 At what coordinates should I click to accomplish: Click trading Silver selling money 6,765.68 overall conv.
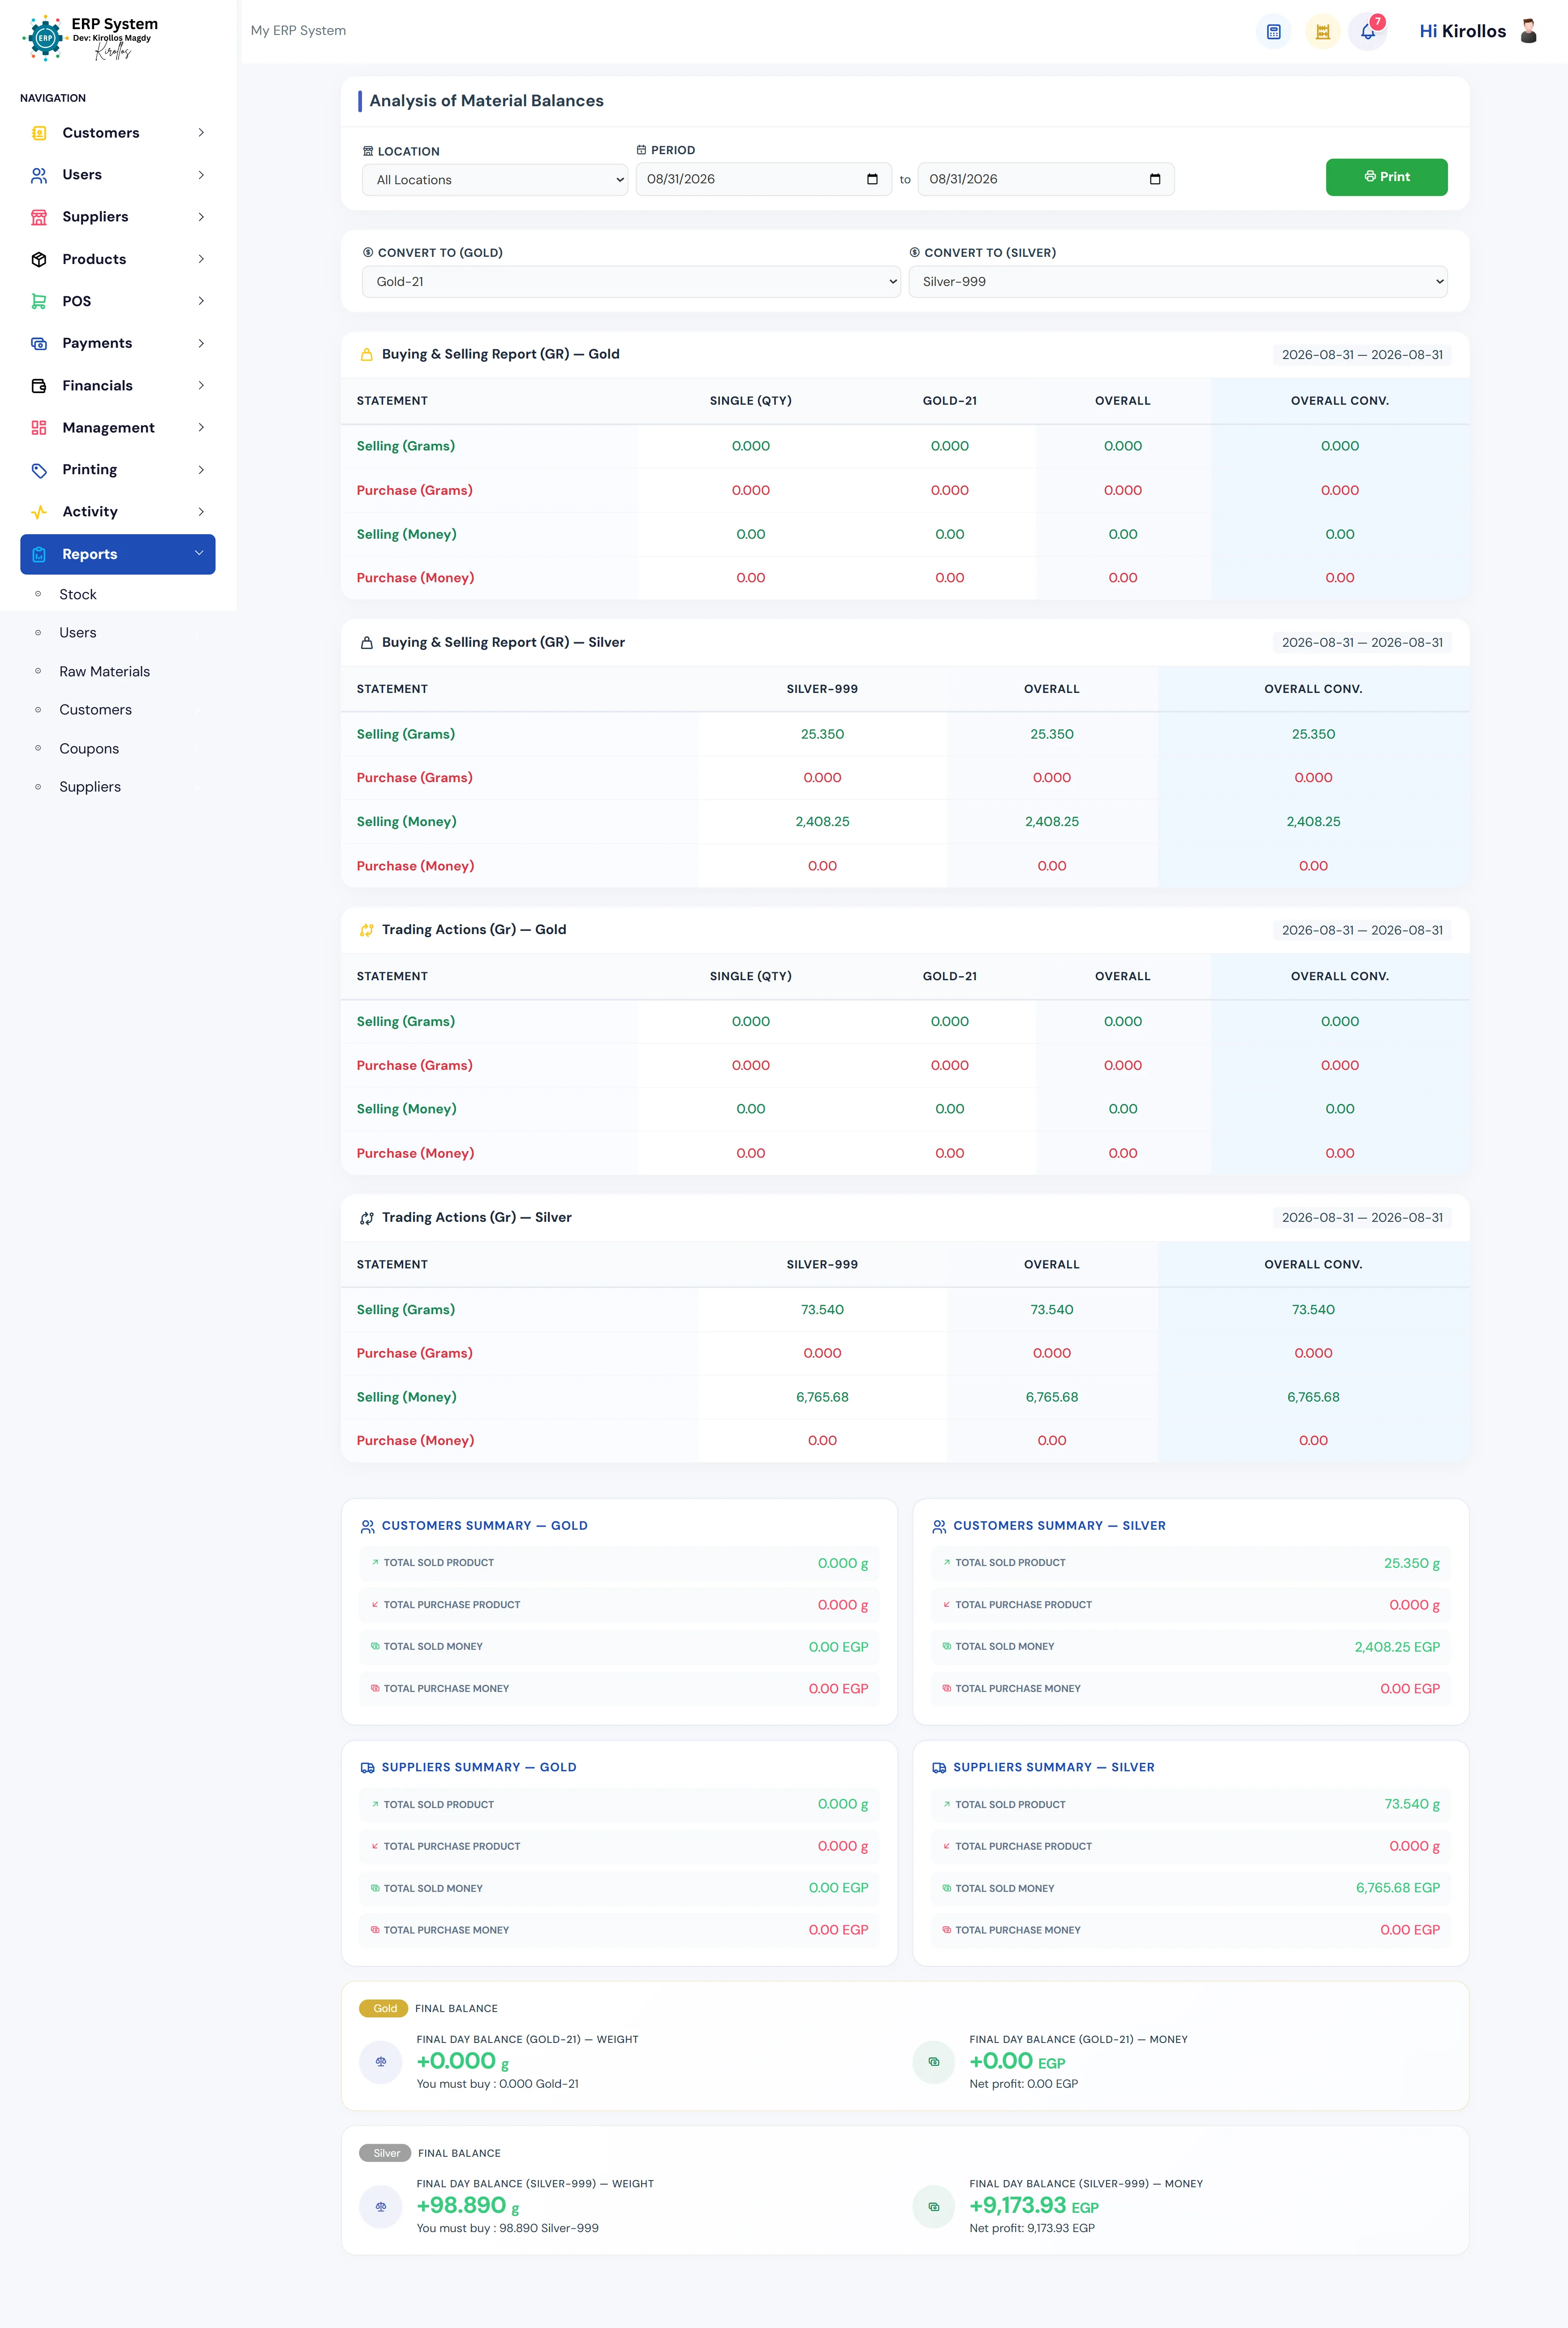pos(1313,1398)
